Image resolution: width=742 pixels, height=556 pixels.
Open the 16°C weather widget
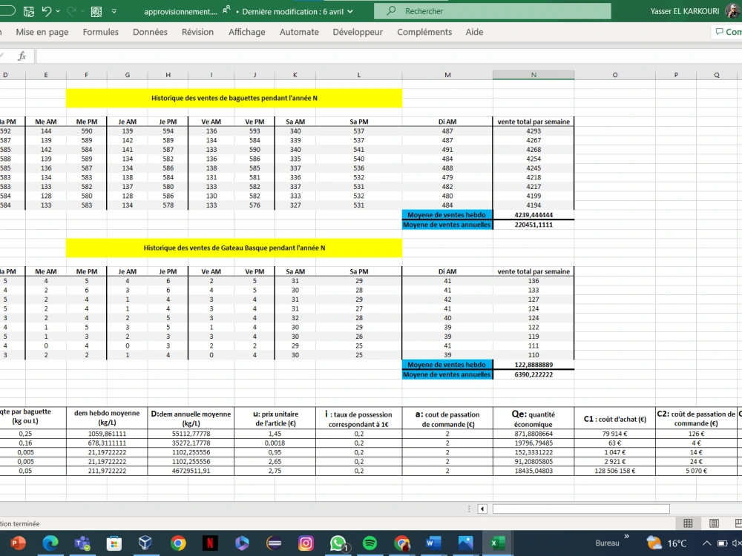[x=666, y=543]
